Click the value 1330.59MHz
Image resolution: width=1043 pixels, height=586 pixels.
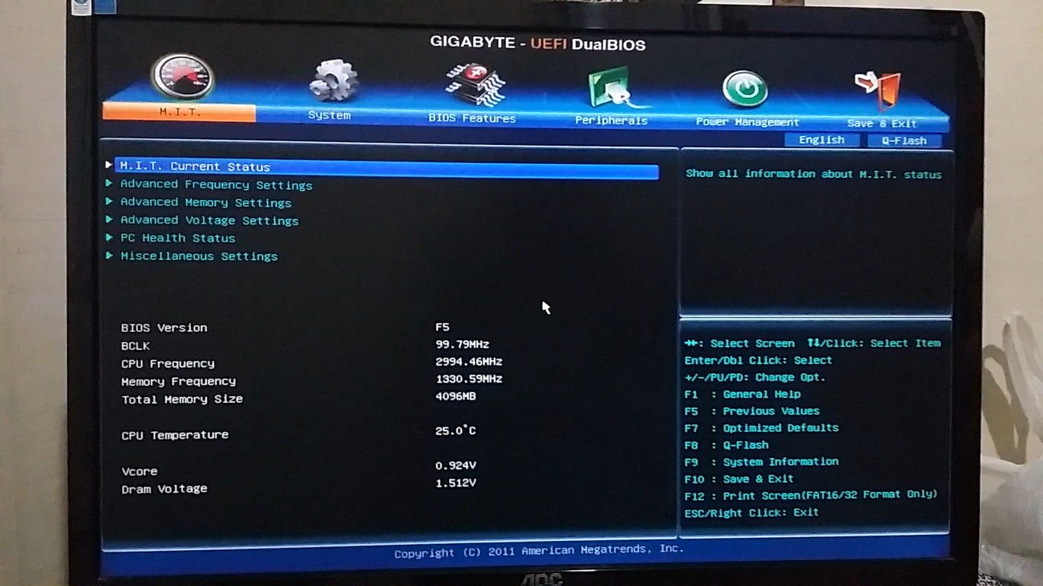coord(469,379)
